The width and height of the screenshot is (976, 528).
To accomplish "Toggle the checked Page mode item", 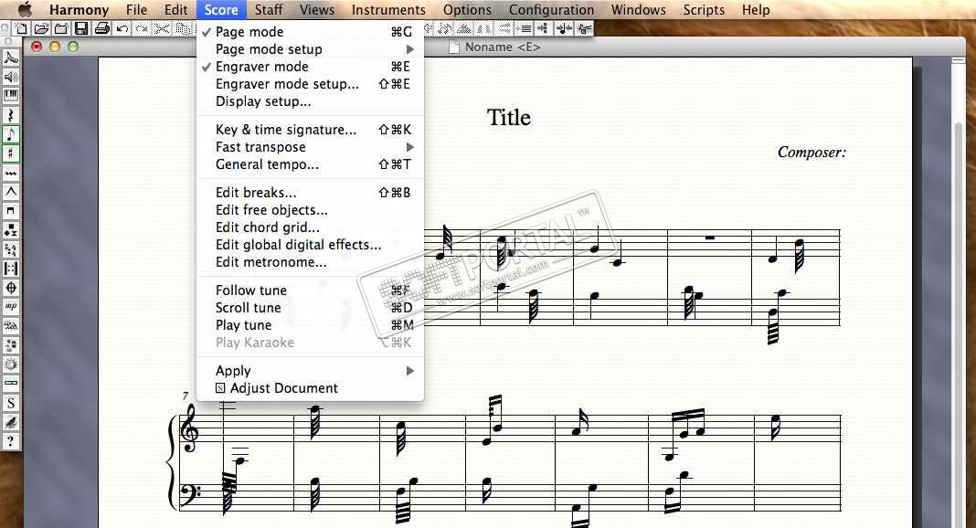I will pyautogui.click(x=310, y=32).
